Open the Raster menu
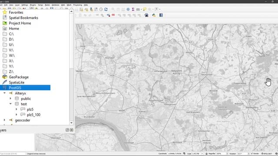This screenshot has width=278, height=156. click(x=47, y=5)
